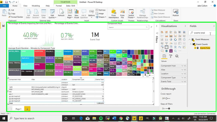
Task: Click Publish in the ribbon
Action: 176,13
